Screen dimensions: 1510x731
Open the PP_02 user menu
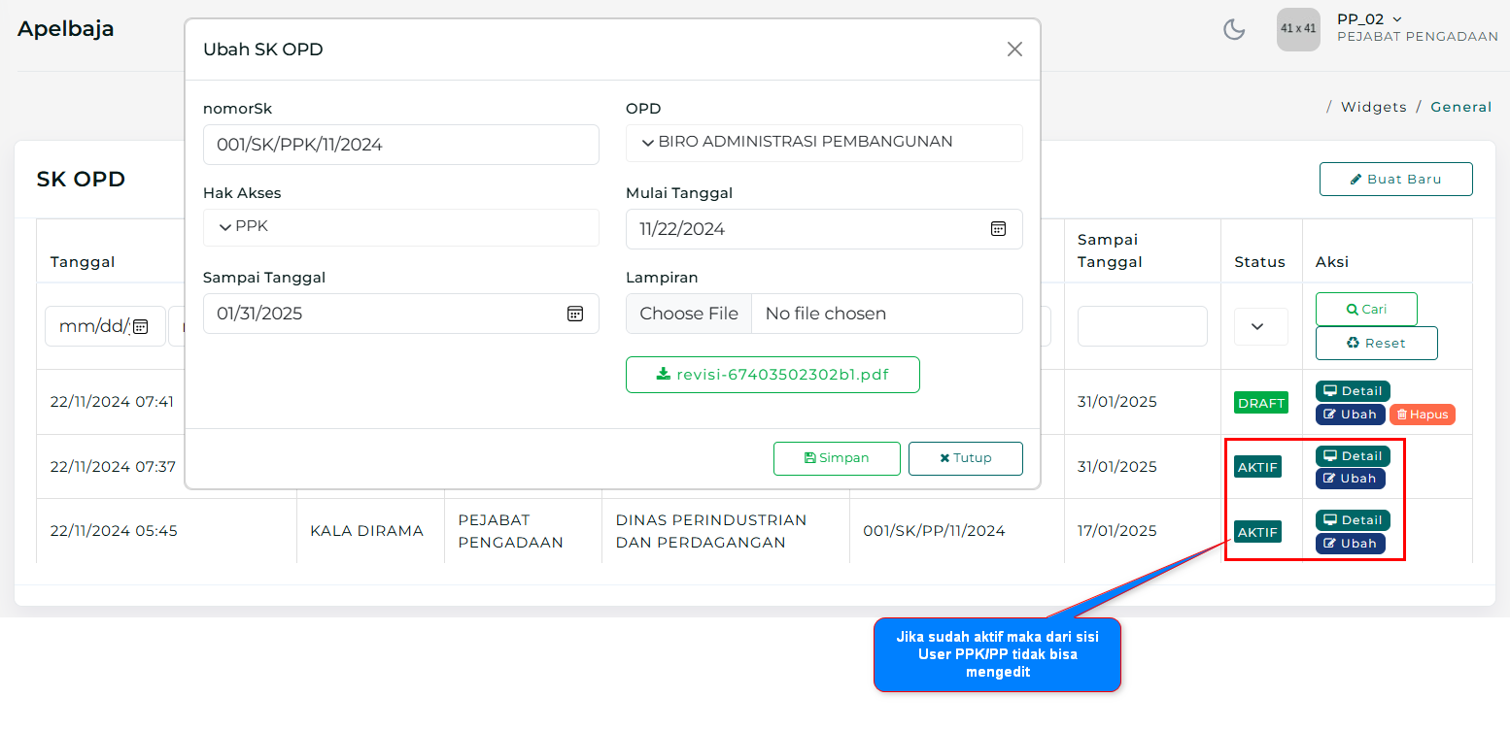point(1369,19)
